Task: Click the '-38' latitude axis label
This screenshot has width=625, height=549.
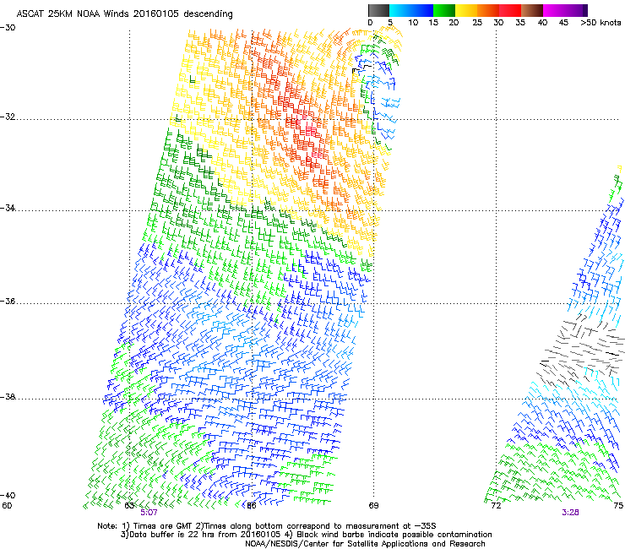Action: point(8,397)
